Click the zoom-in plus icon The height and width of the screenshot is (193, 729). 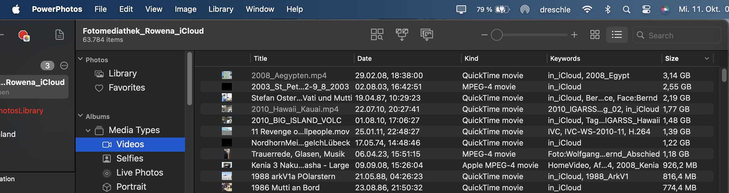tap(574, 35)
